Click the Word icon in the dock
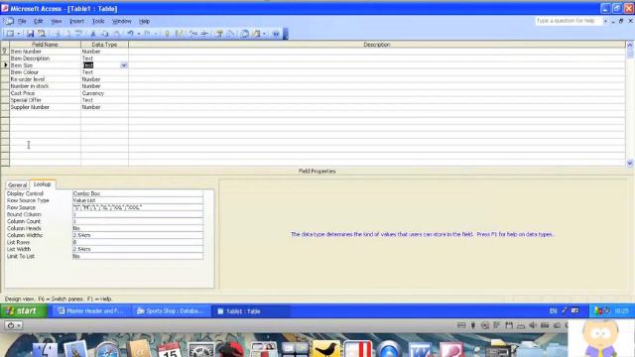Screen dimensions: 635x357 pyautogui.click(x=420, y=349)
